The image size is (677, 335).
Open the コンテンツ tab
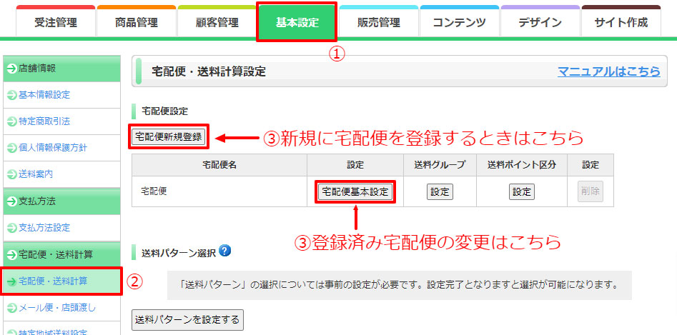(x=460, y=21)
